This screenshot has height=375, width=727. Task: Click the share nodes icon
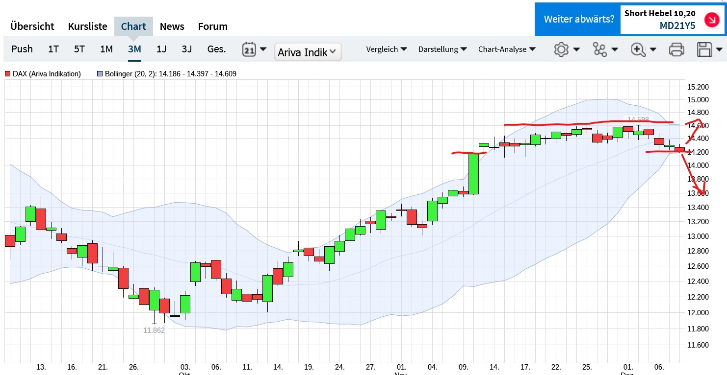click(599, 49)
